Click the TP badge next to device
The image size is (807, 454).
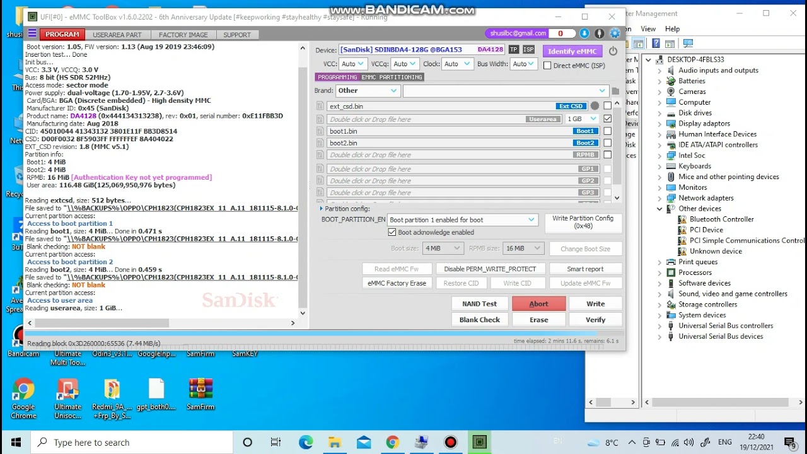514,50
